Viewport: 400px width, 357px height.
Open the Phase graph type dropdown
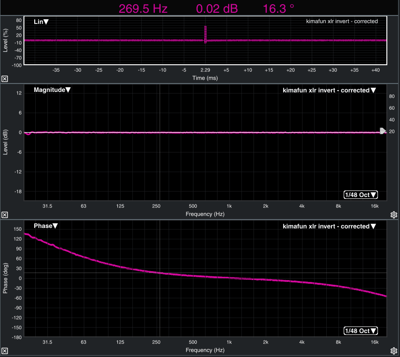(x=46, y=226)
